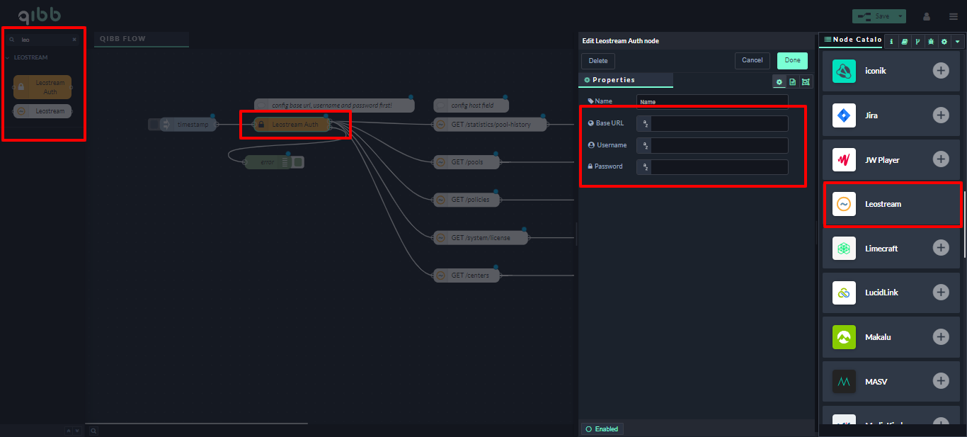
Task: Select the Node Catalog tab
Action: coord(852,40)
